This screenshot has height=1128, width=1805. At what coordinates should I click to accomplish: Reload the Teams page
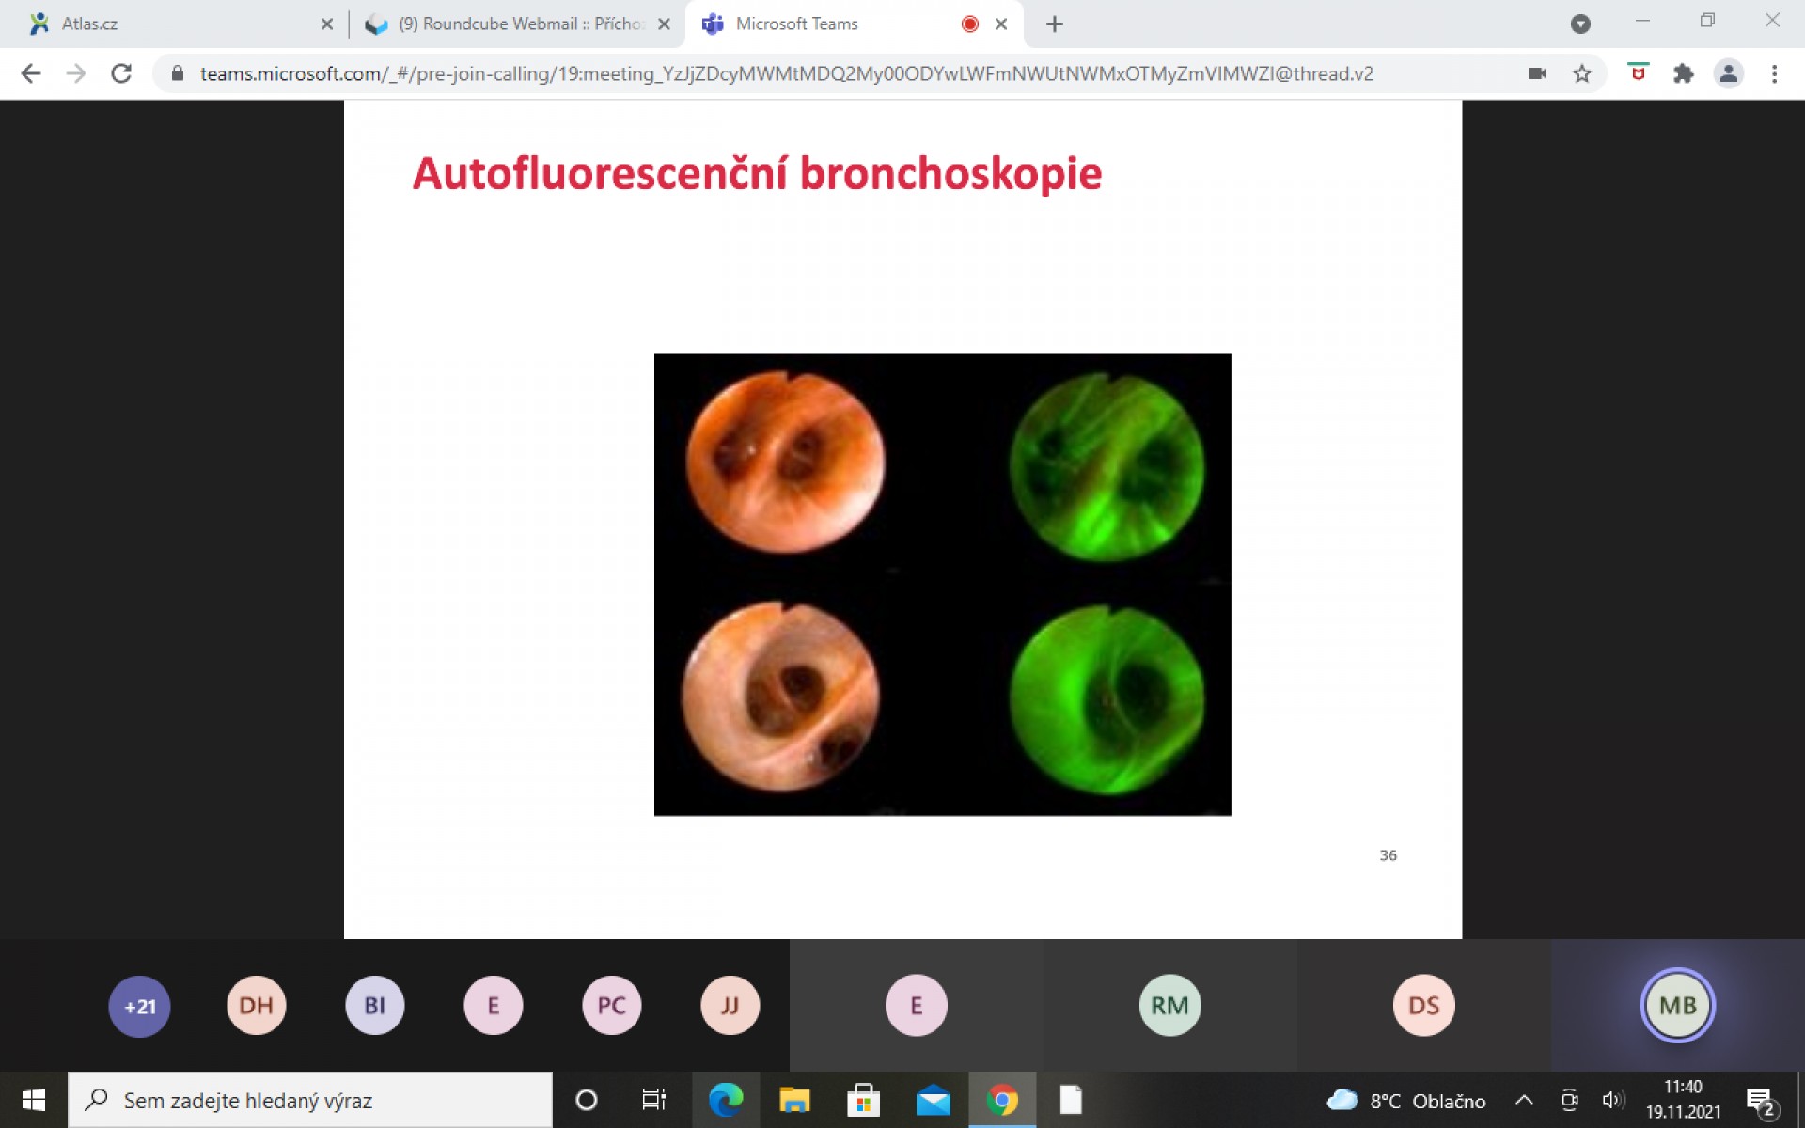[121, 73]
